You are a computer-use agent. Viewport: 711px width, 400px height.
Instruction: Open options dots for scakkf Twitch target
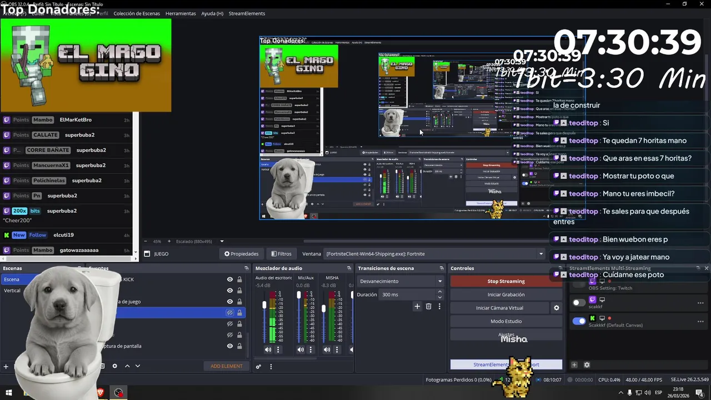coord(700,303)
